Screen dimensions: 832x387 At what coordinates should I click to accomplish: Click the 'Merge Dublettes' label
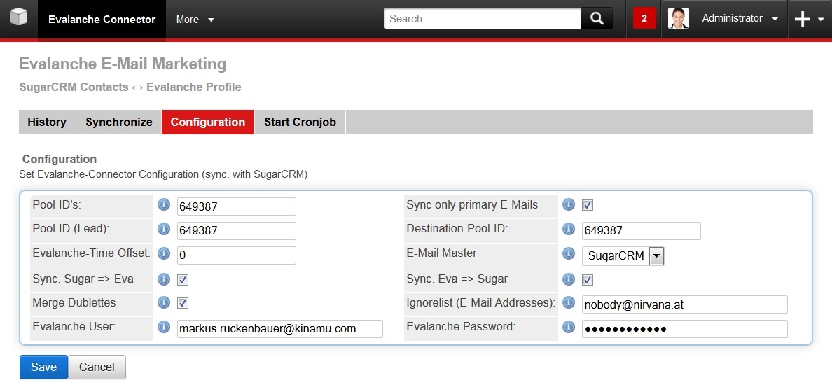coord(74,303)
